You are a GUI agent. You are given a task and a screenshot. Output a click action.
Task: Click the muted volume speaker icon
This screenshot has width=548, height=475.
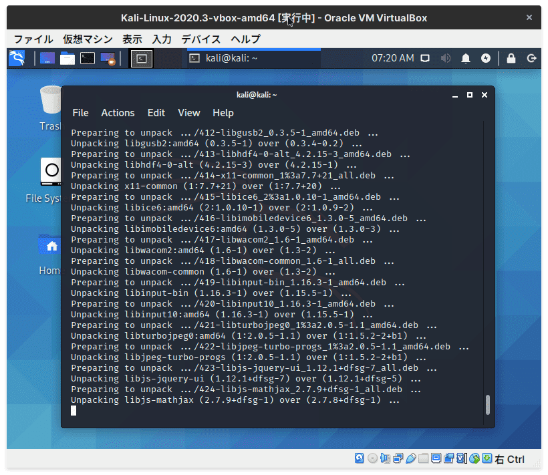click(x=446, y=58)
